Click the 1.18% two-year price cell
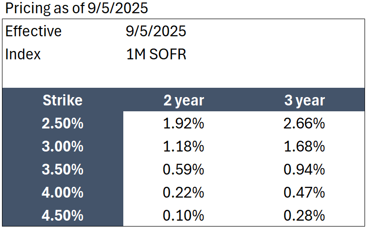Viewport: 366px width, 228px height. coord(183,147)
